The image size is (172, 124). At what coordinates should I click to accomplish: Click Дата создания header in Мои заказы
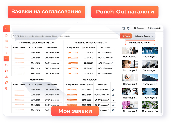point(86,84)
